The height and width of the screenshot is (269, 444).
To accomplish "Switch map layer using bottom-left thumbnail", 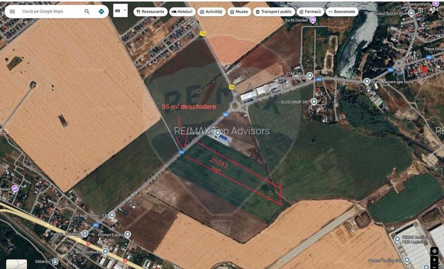I will click(x=17, y=264).
